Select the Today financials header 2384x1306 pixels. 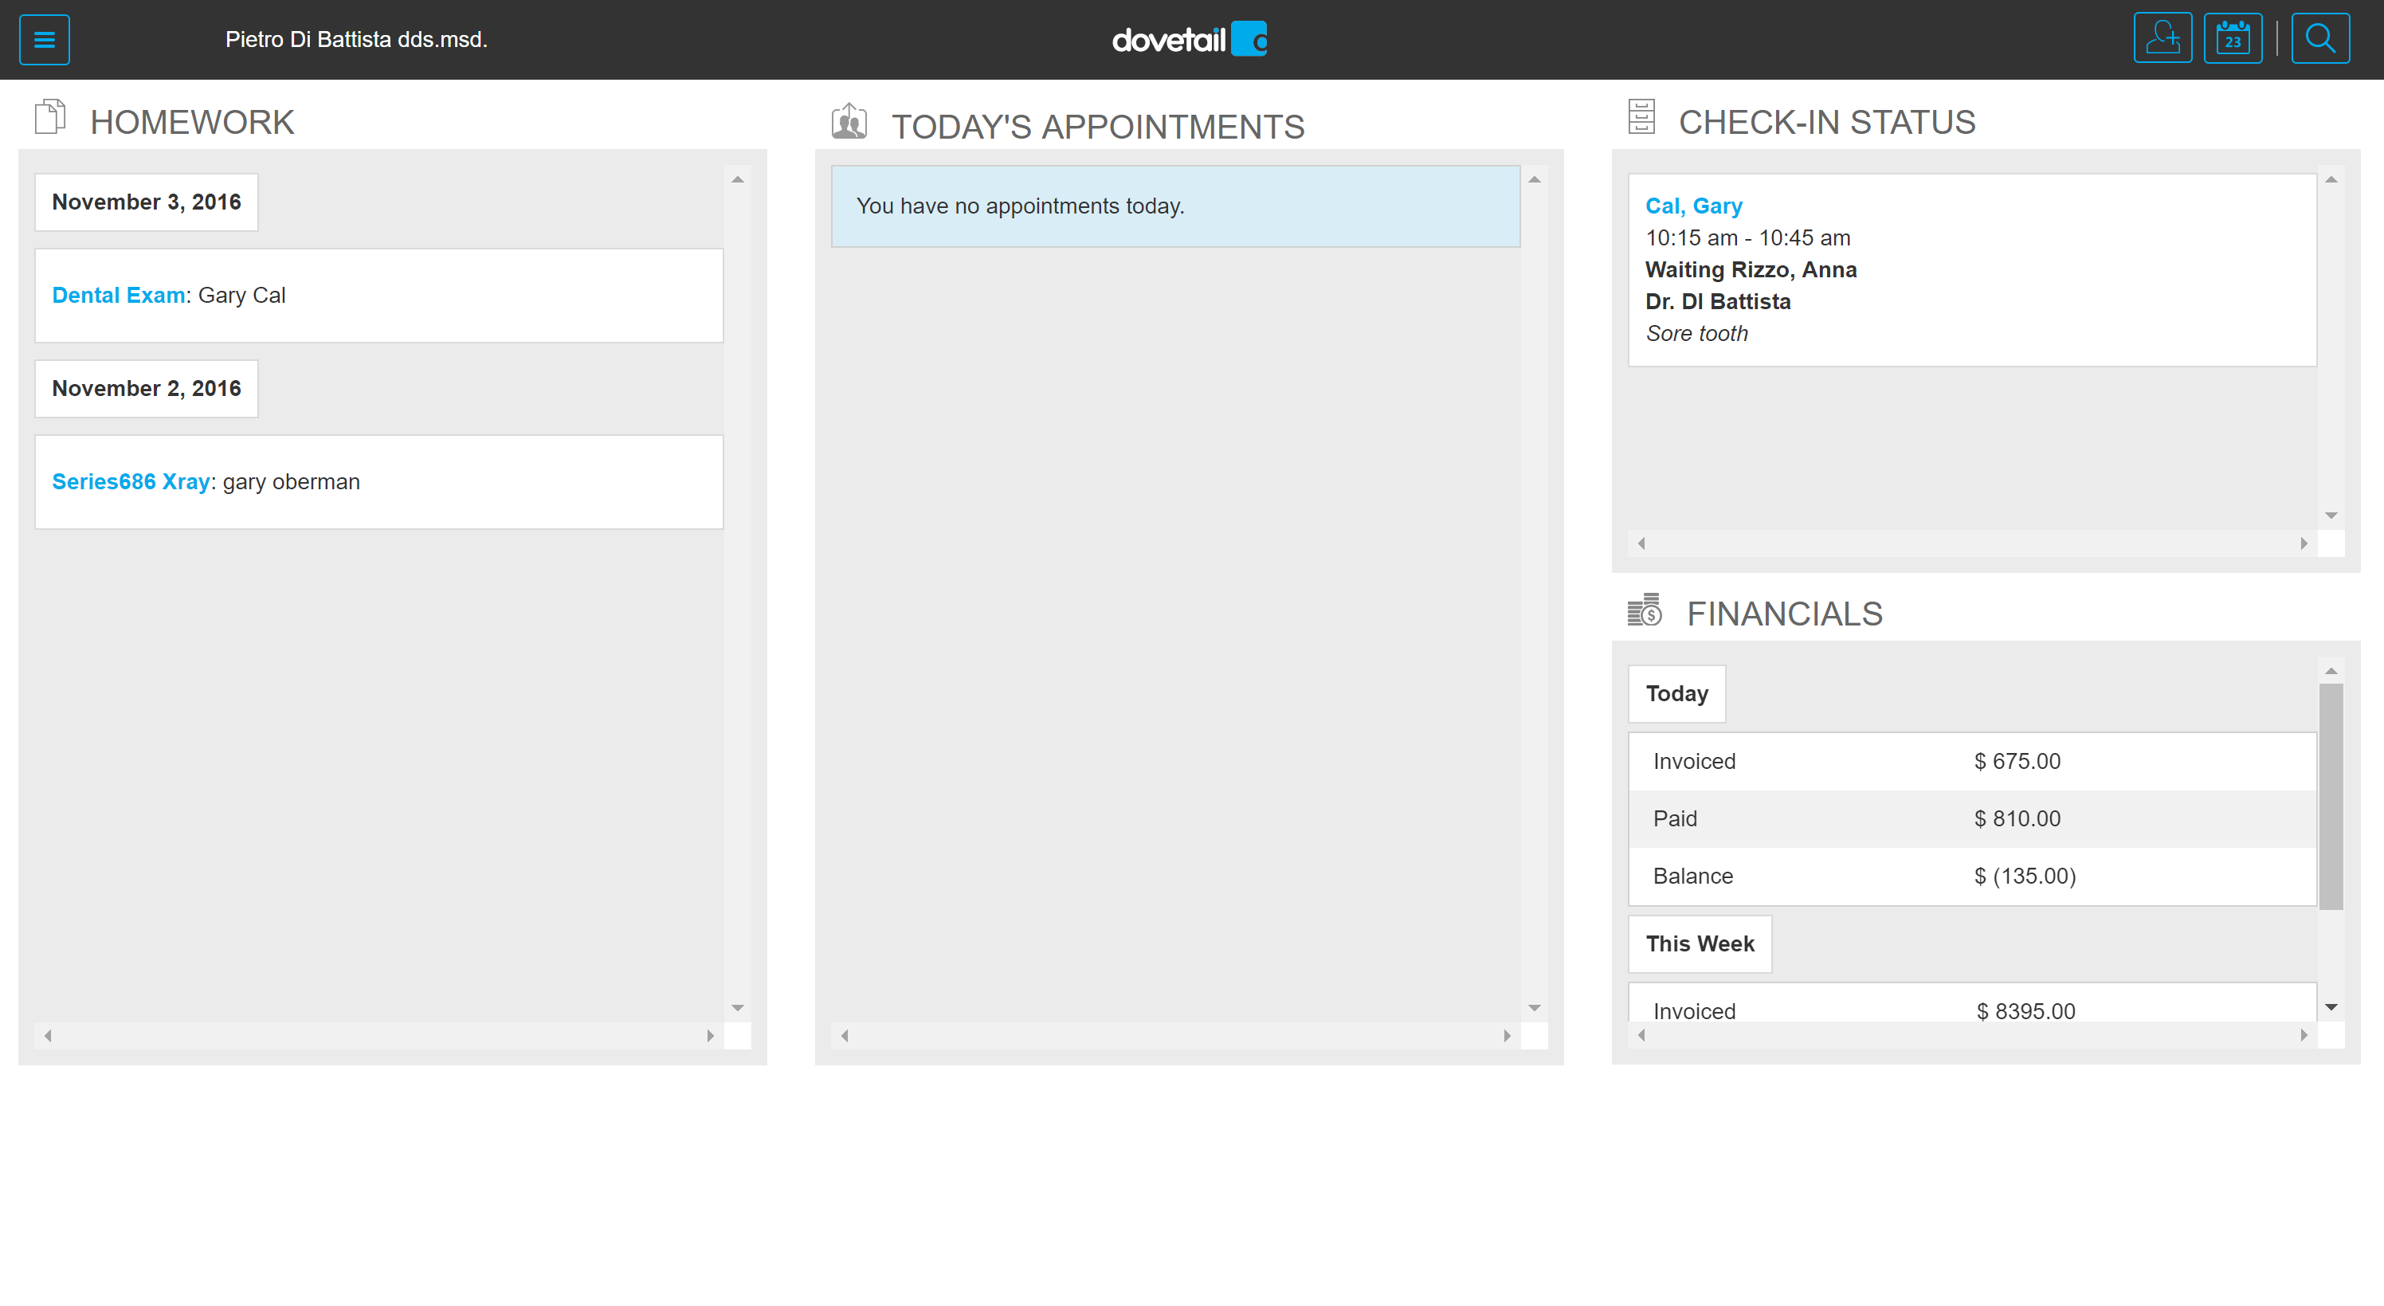tap(1676, 693)
